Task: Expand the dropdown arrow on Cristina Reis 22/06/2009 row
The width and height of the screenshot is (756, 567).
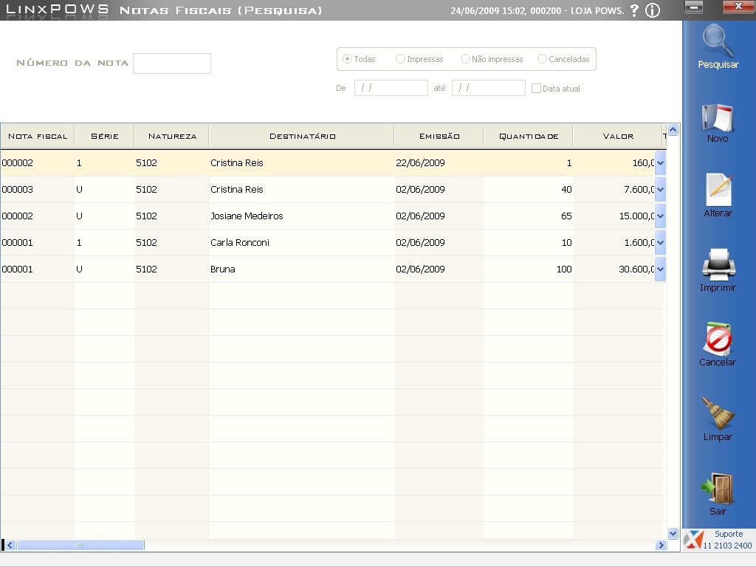Action: (660, 163)
